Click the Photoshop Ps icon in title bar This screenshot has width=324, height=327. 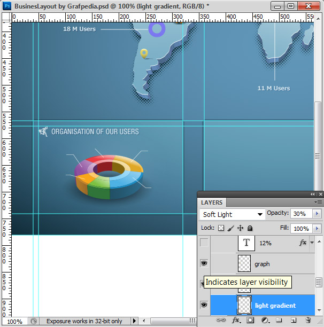(7, 6)
